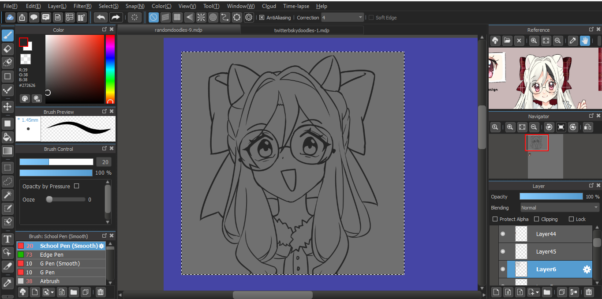This screenshot has height=299, width=602.
Task: Toggle the AntiAliasing checkbox
Action: (262, 18)
